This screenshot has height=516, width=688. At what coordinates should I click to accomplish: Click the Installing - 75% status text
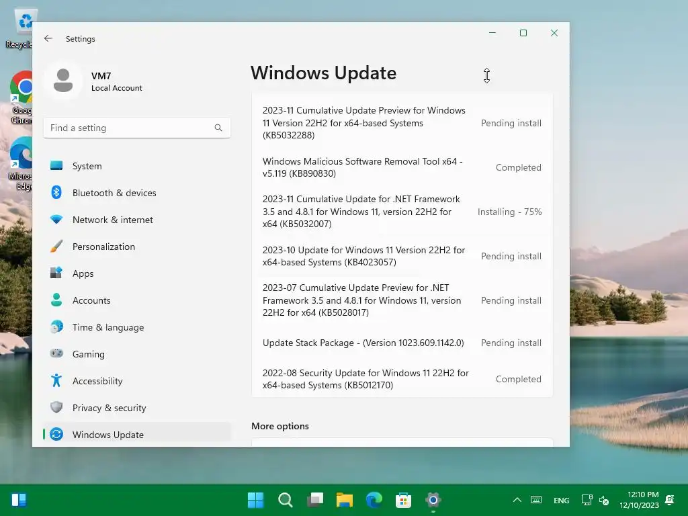pyautogui.click(x=509, y=212)
